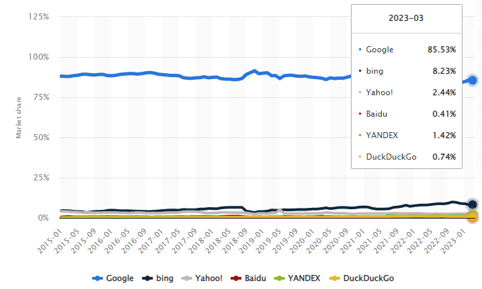Viewport: 482px width, 289px height.
Task: Toggle the bing series in the legend
Action: click(158, 278)
